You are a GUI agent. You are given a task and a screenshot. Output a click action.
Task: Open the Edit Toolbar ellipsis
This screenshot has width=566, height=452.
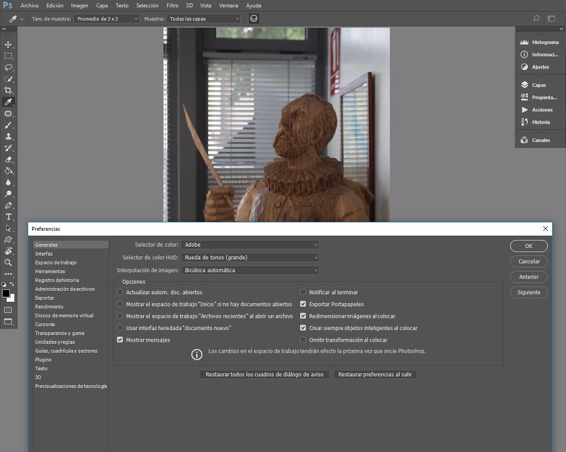(x=8, y=274)
